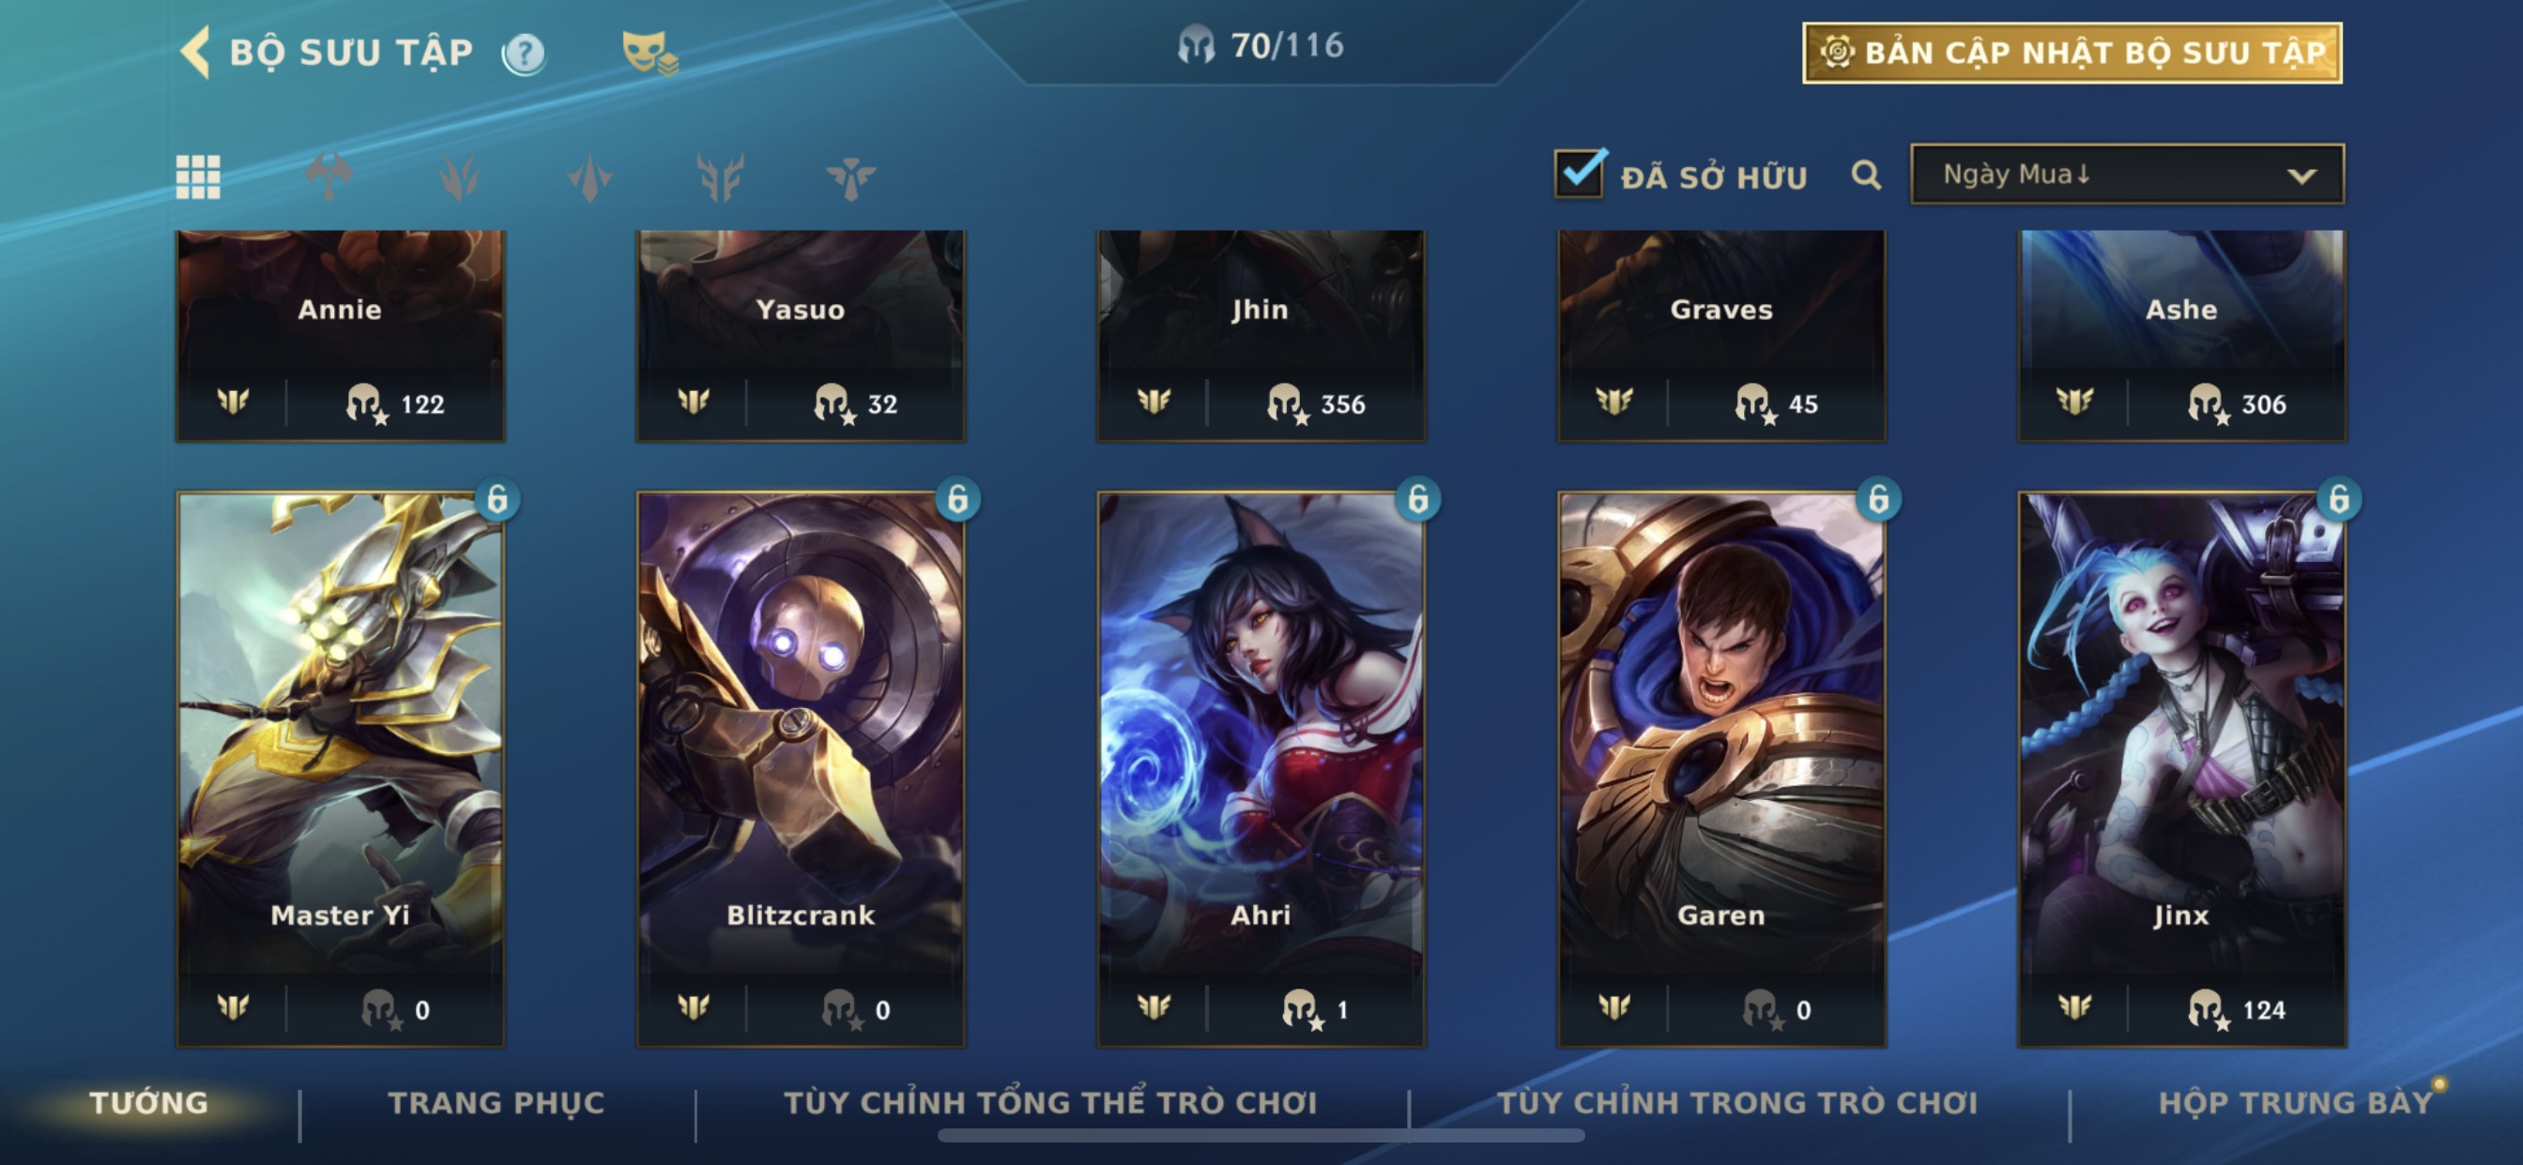This screenshot has height=1165, width=2523.
Task: Select the all-champions grid filter
Action: pyautogui.click(x=198, y=177)
